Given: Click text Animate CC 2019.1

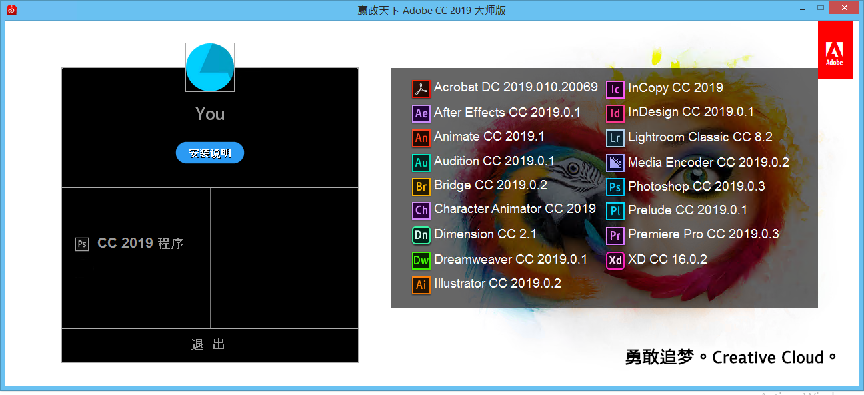Looking at the screenshot, I should pos(489,137).
